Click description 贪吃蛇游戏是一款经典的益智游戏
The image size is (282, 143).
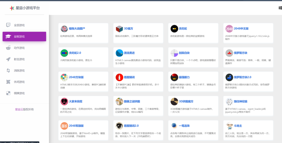click(x=187, y=36)
